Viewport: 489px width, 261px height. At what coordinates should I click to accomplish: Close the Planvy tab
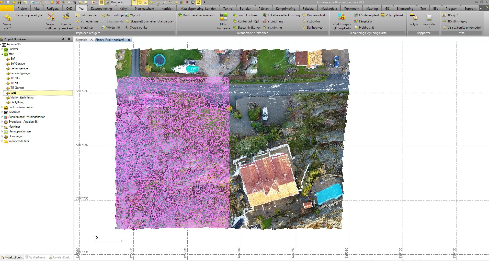(129, 40)
